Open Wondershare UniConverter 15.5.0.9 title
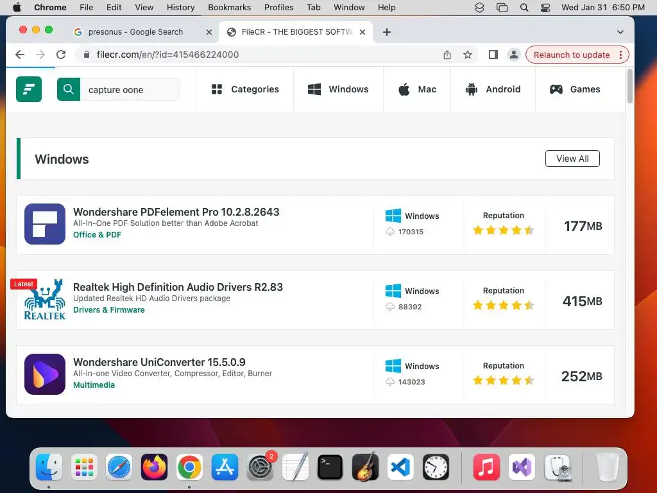 click(159, 362)
